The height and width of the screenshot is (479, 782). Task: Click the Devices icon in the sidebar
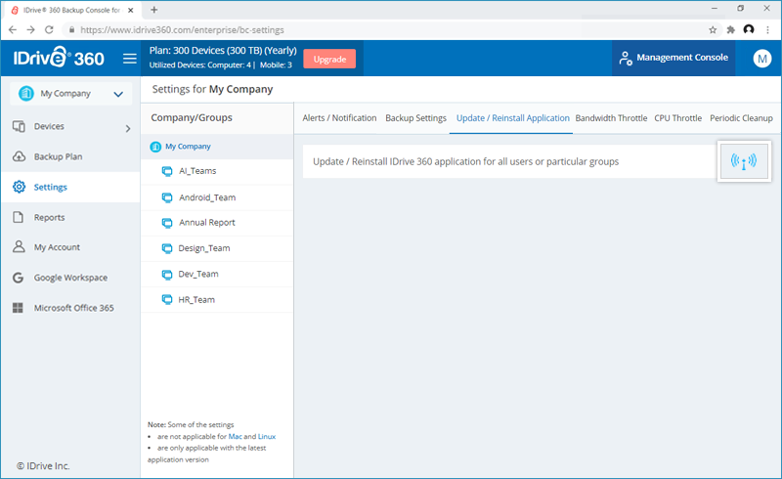(19, 126)
